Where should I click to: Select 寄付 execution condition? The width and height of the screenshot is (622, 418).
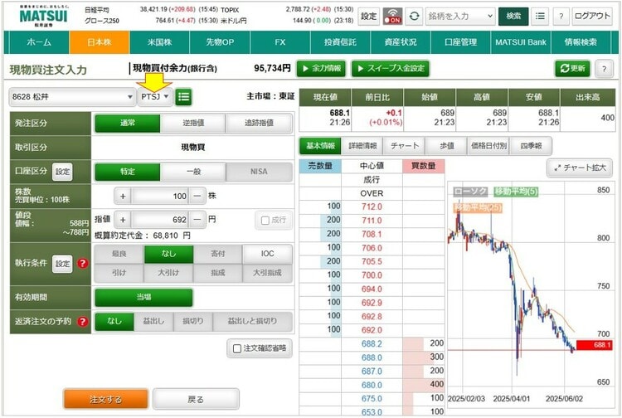click(x=218, y=254)
